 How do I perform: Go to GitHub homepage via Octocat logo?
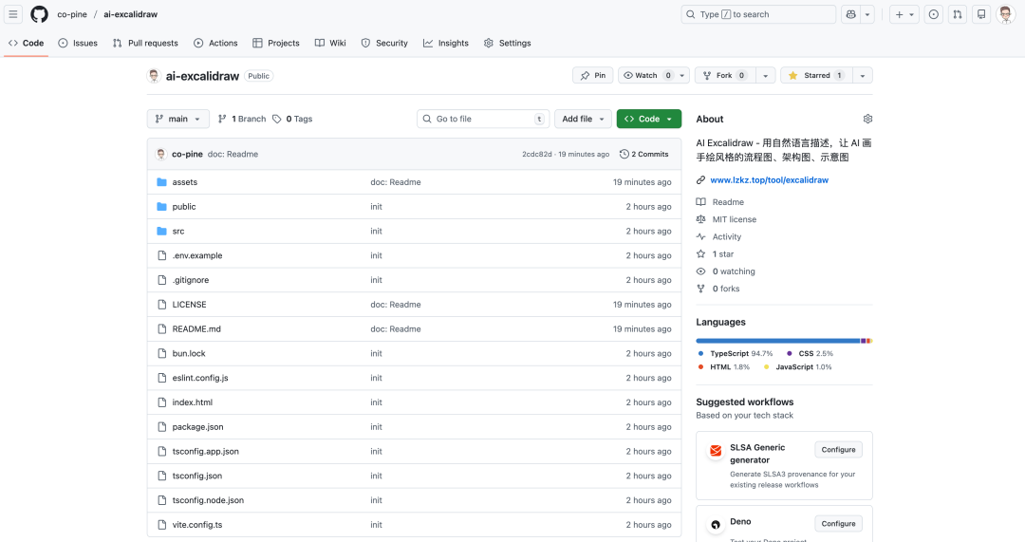pyautogui.click(x=39, y=13)
